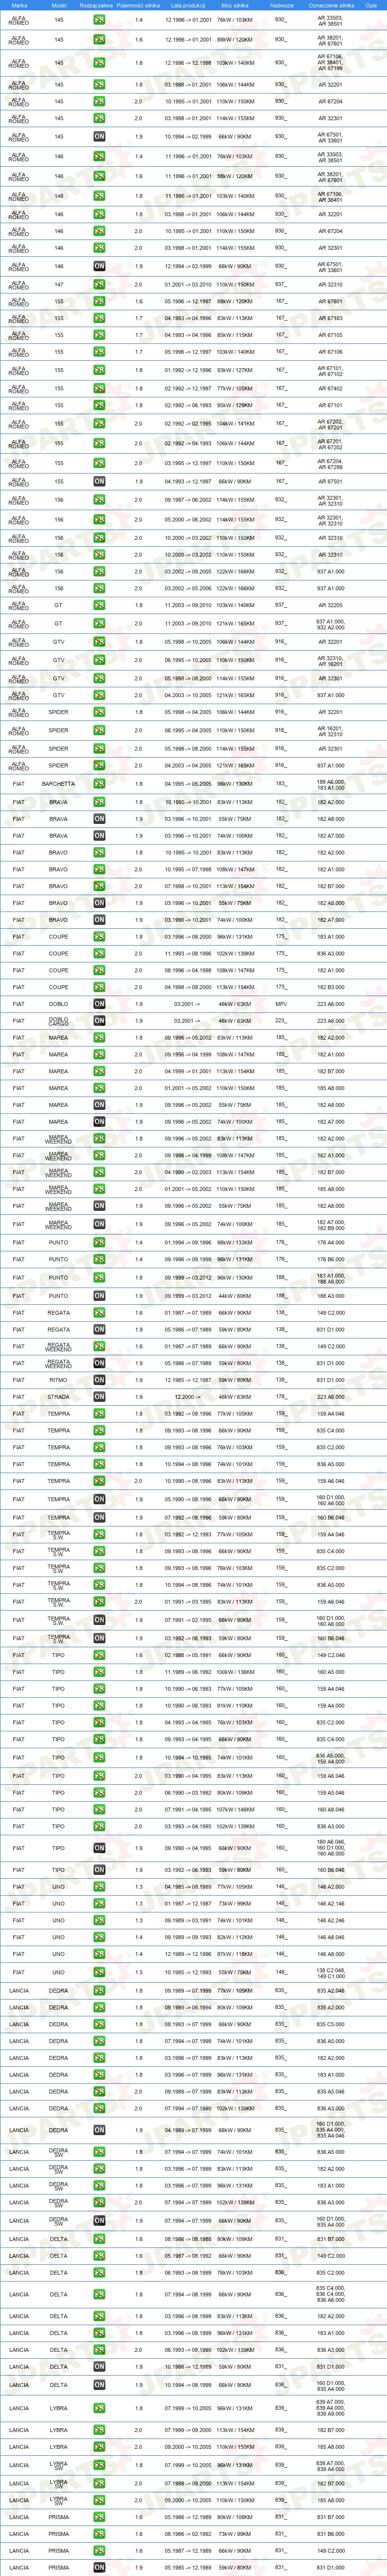Image resolution: width=387 pixels, height=2576 pixels.
Task: Click the petrol icon in Alfa Romeo 147 row
Action: point(99,284)
